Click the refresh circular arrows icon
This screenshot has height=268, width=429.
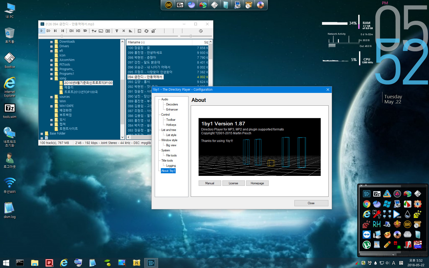point(146,31)
